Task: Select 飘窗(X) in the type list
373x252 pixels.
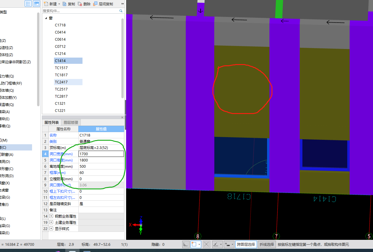Action: [x=5, y=183]
